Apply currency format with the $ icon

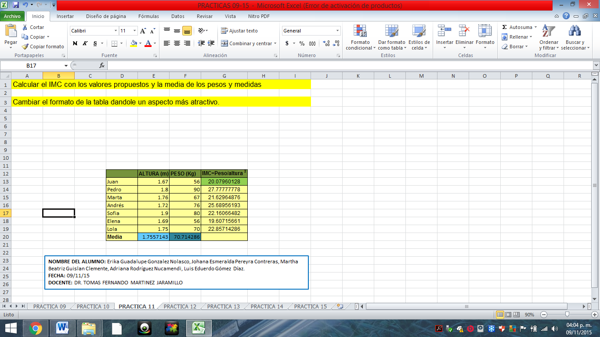[x=287, y=43]
